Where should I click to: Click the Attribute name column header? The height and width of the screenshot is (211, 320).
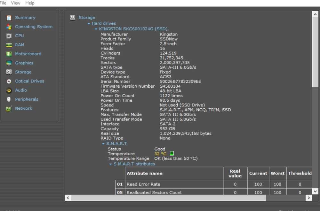click(x=174, y=174)
